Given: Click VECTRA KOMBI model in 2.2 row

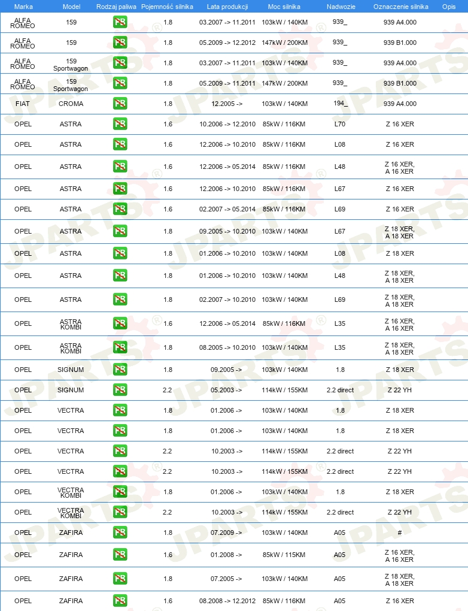Looking at the screenshot, I should pos(71,513).
